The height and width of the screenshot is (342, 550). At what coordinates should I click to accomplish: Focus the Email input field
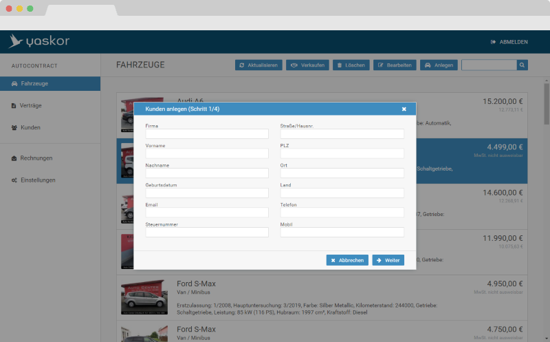(x=207, y=213)
